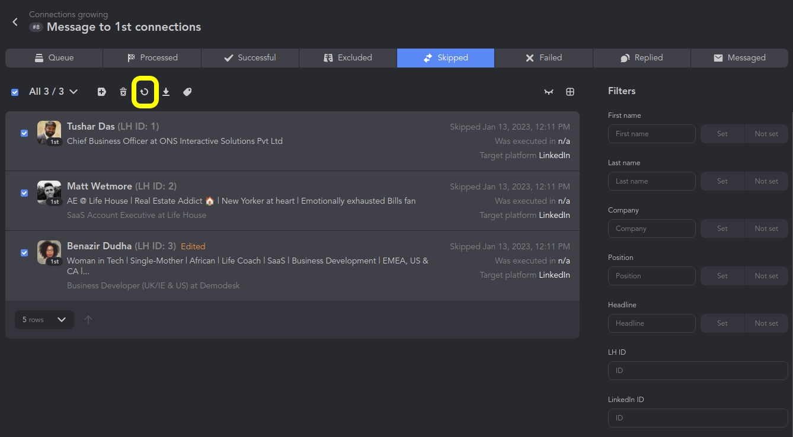Click the add to list icon

point(102,92)
